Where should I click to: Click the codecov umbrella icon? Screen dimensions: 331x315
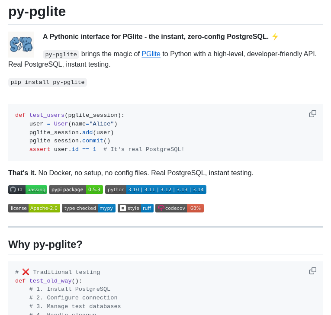[161, 208]
